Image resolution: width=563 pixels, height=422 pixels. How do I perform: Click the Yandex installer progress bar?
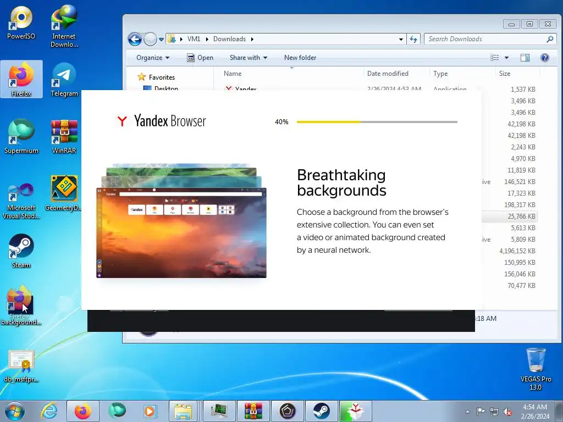pos(377,122)
